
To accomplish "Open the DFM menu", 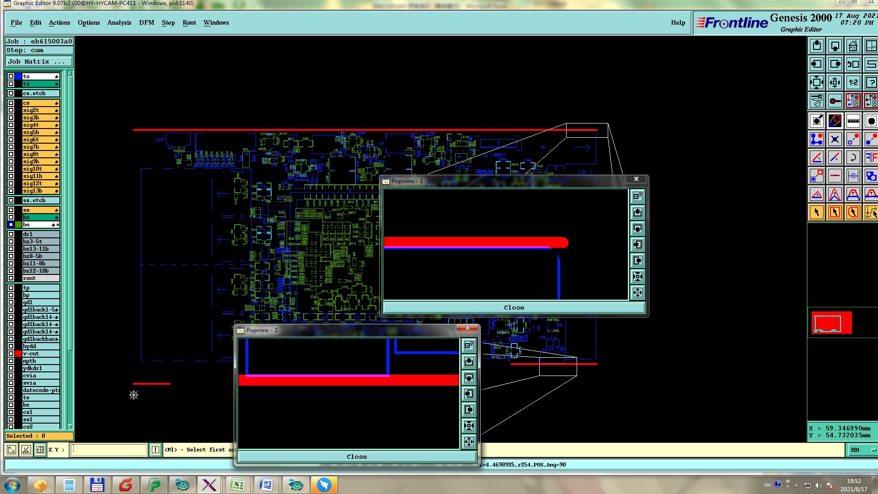I will (x=146, y=22).
